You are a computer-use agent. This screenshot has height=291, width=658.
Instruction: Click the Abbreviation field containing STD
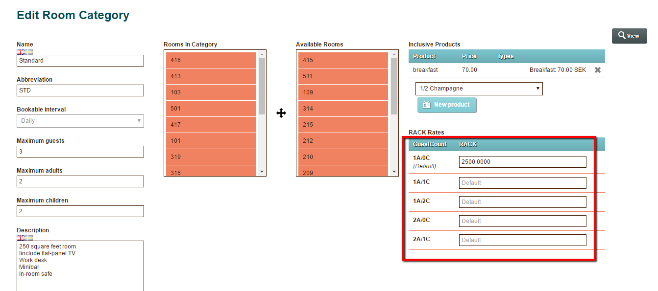(80, 90)
